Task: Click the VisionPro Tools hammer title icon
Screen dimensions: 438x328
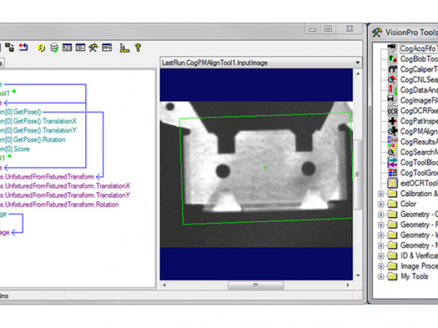Action: (377, 32)
